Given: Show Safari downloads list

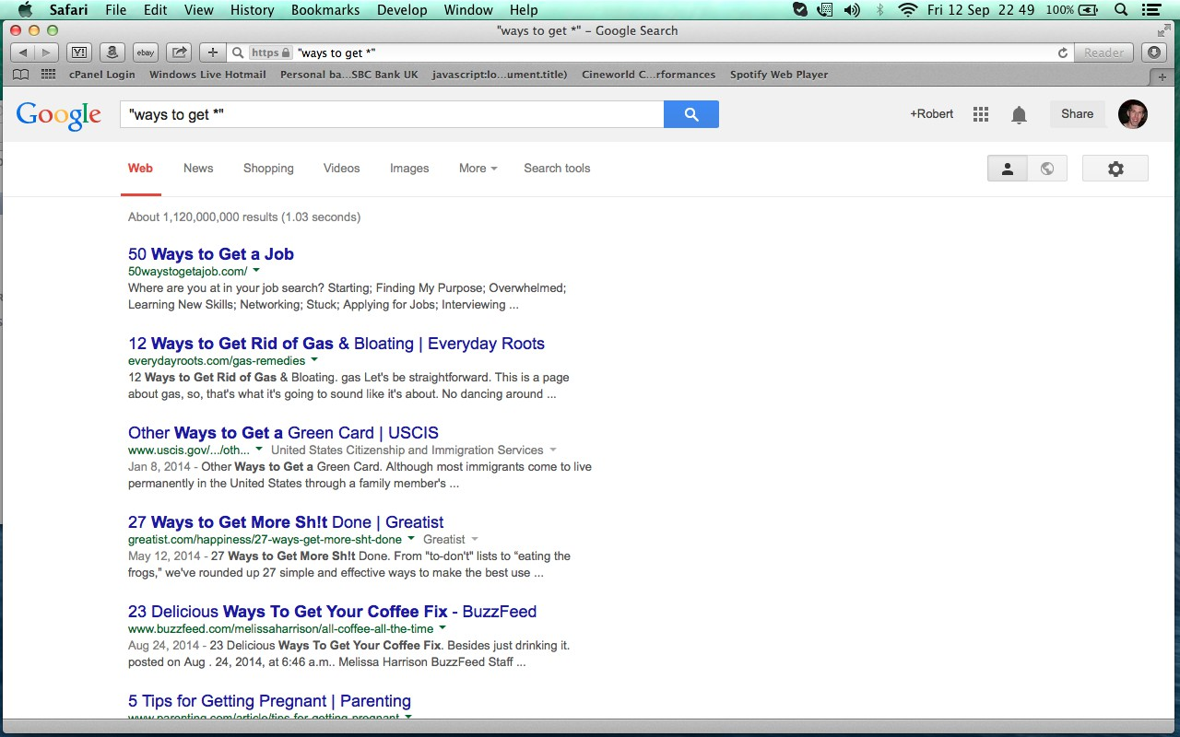Looking at the screenshot, I should coord(1155,53).
